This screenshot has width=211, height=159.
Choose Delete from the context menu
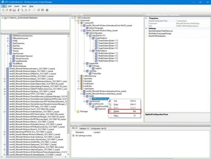pos(116,111)
